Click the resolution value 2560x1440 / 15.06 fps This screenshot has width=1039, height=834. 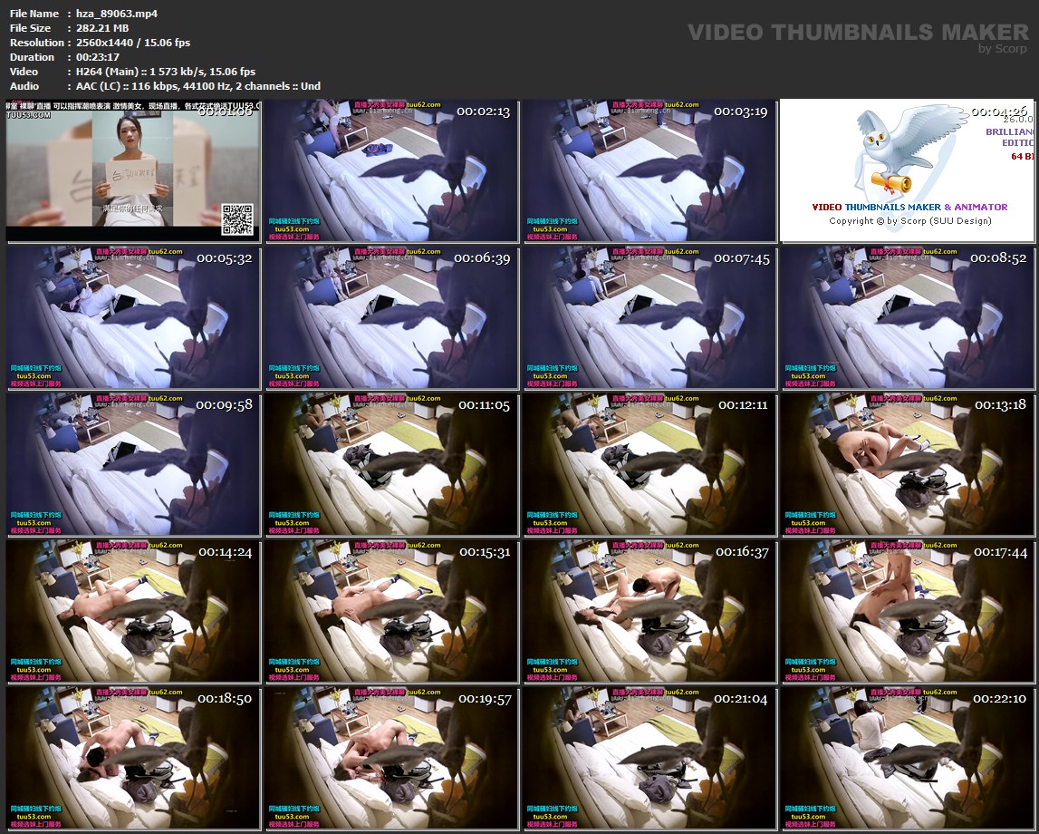pyautogui.click(x=133, y=43)
